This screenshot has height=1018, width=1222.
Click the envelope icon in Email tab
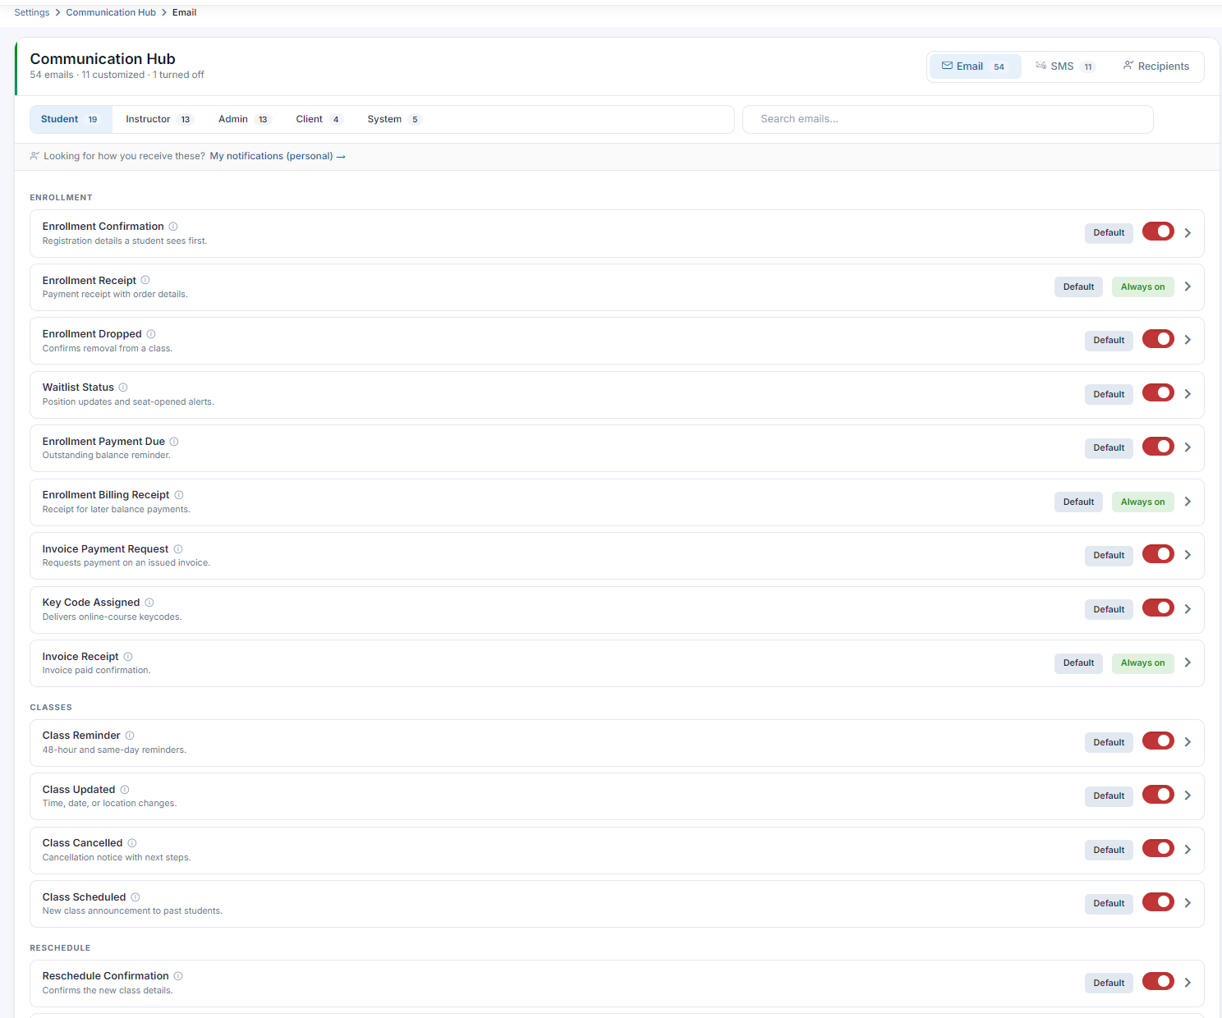(x=947, y=66)
